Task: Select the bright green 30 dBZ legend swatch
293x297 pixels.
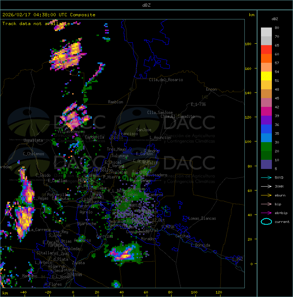Action: [x=266, y=147]
